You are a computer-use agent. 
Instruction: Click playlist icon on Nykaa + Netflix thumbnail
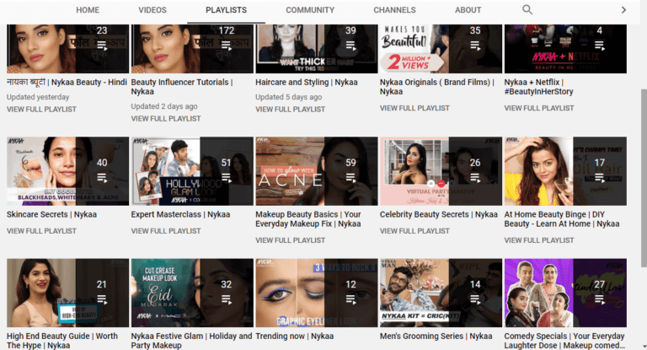click(x=600, y=46)
